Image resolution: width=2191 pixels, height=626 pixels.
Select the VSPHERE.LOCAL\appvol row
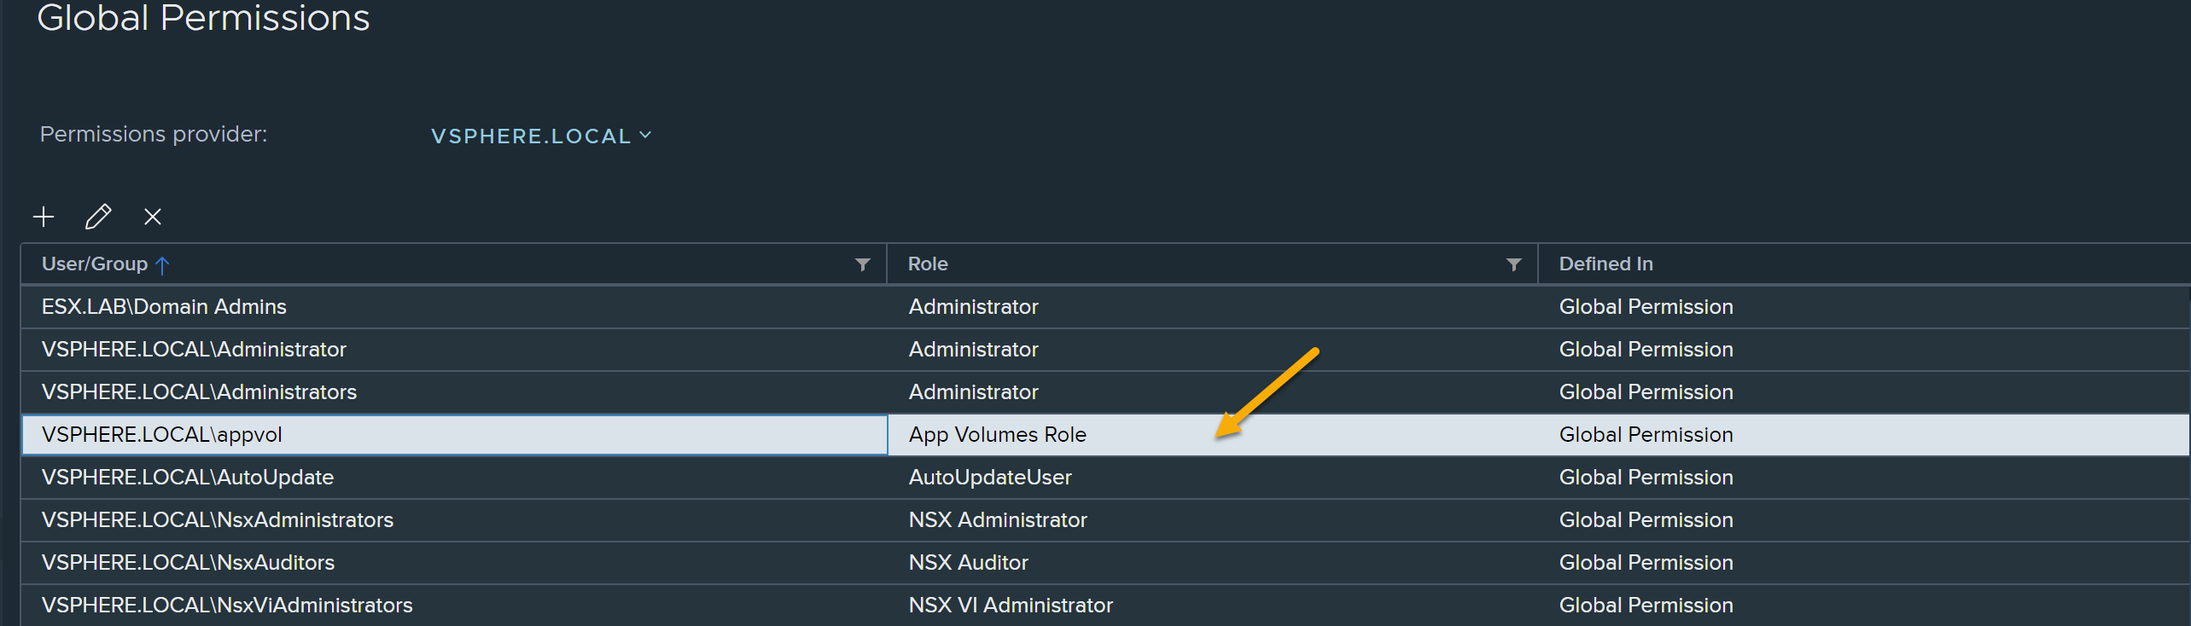1105,435
